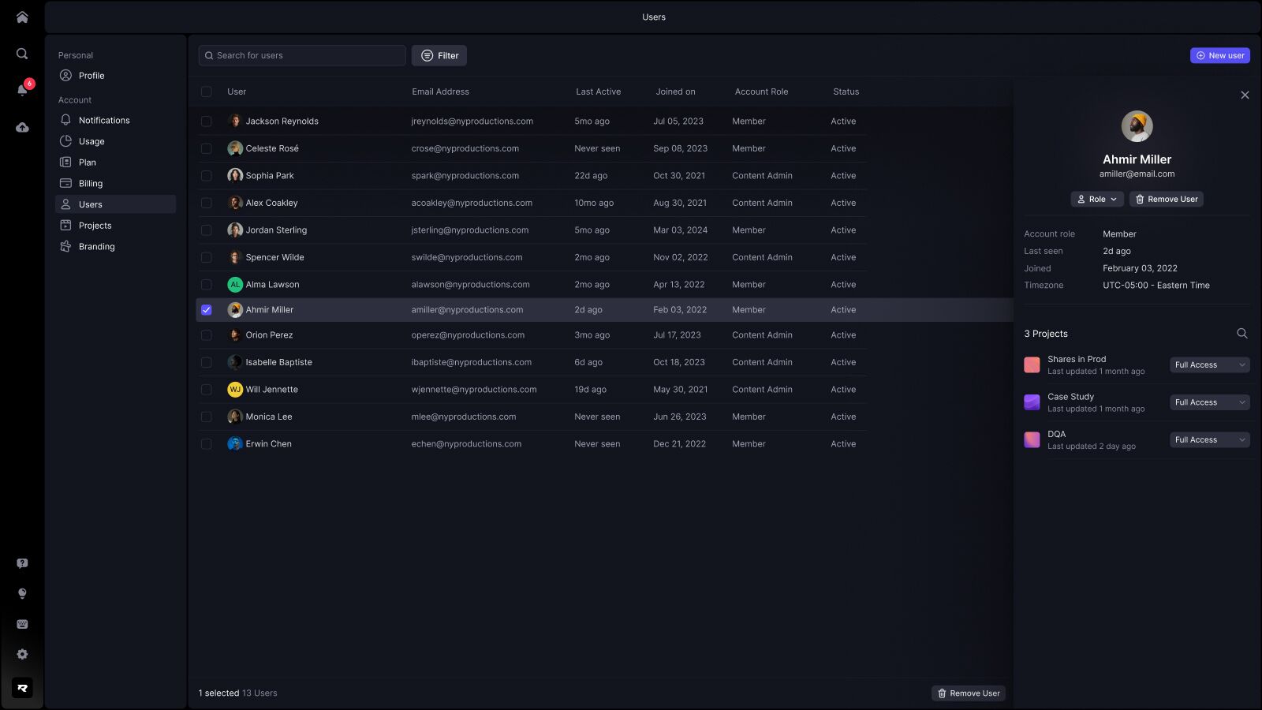Click the cloud upload icon

click(22, 127)
